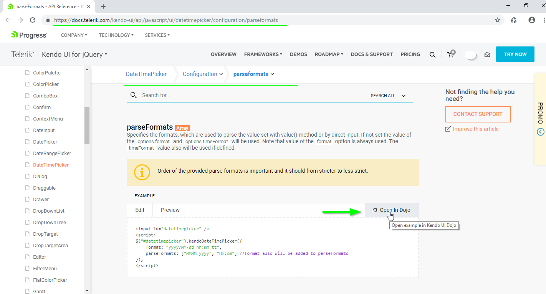This screenshot has height=294, width=546.
Task: Select ColorPicker in the sidebar list
Action: point(46,84)
